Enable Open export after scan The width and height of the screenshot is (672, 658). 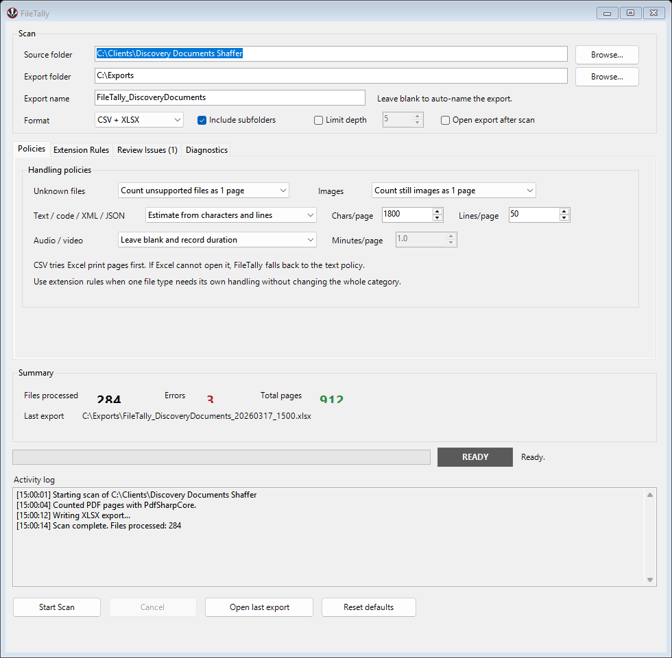pos(445,120)
